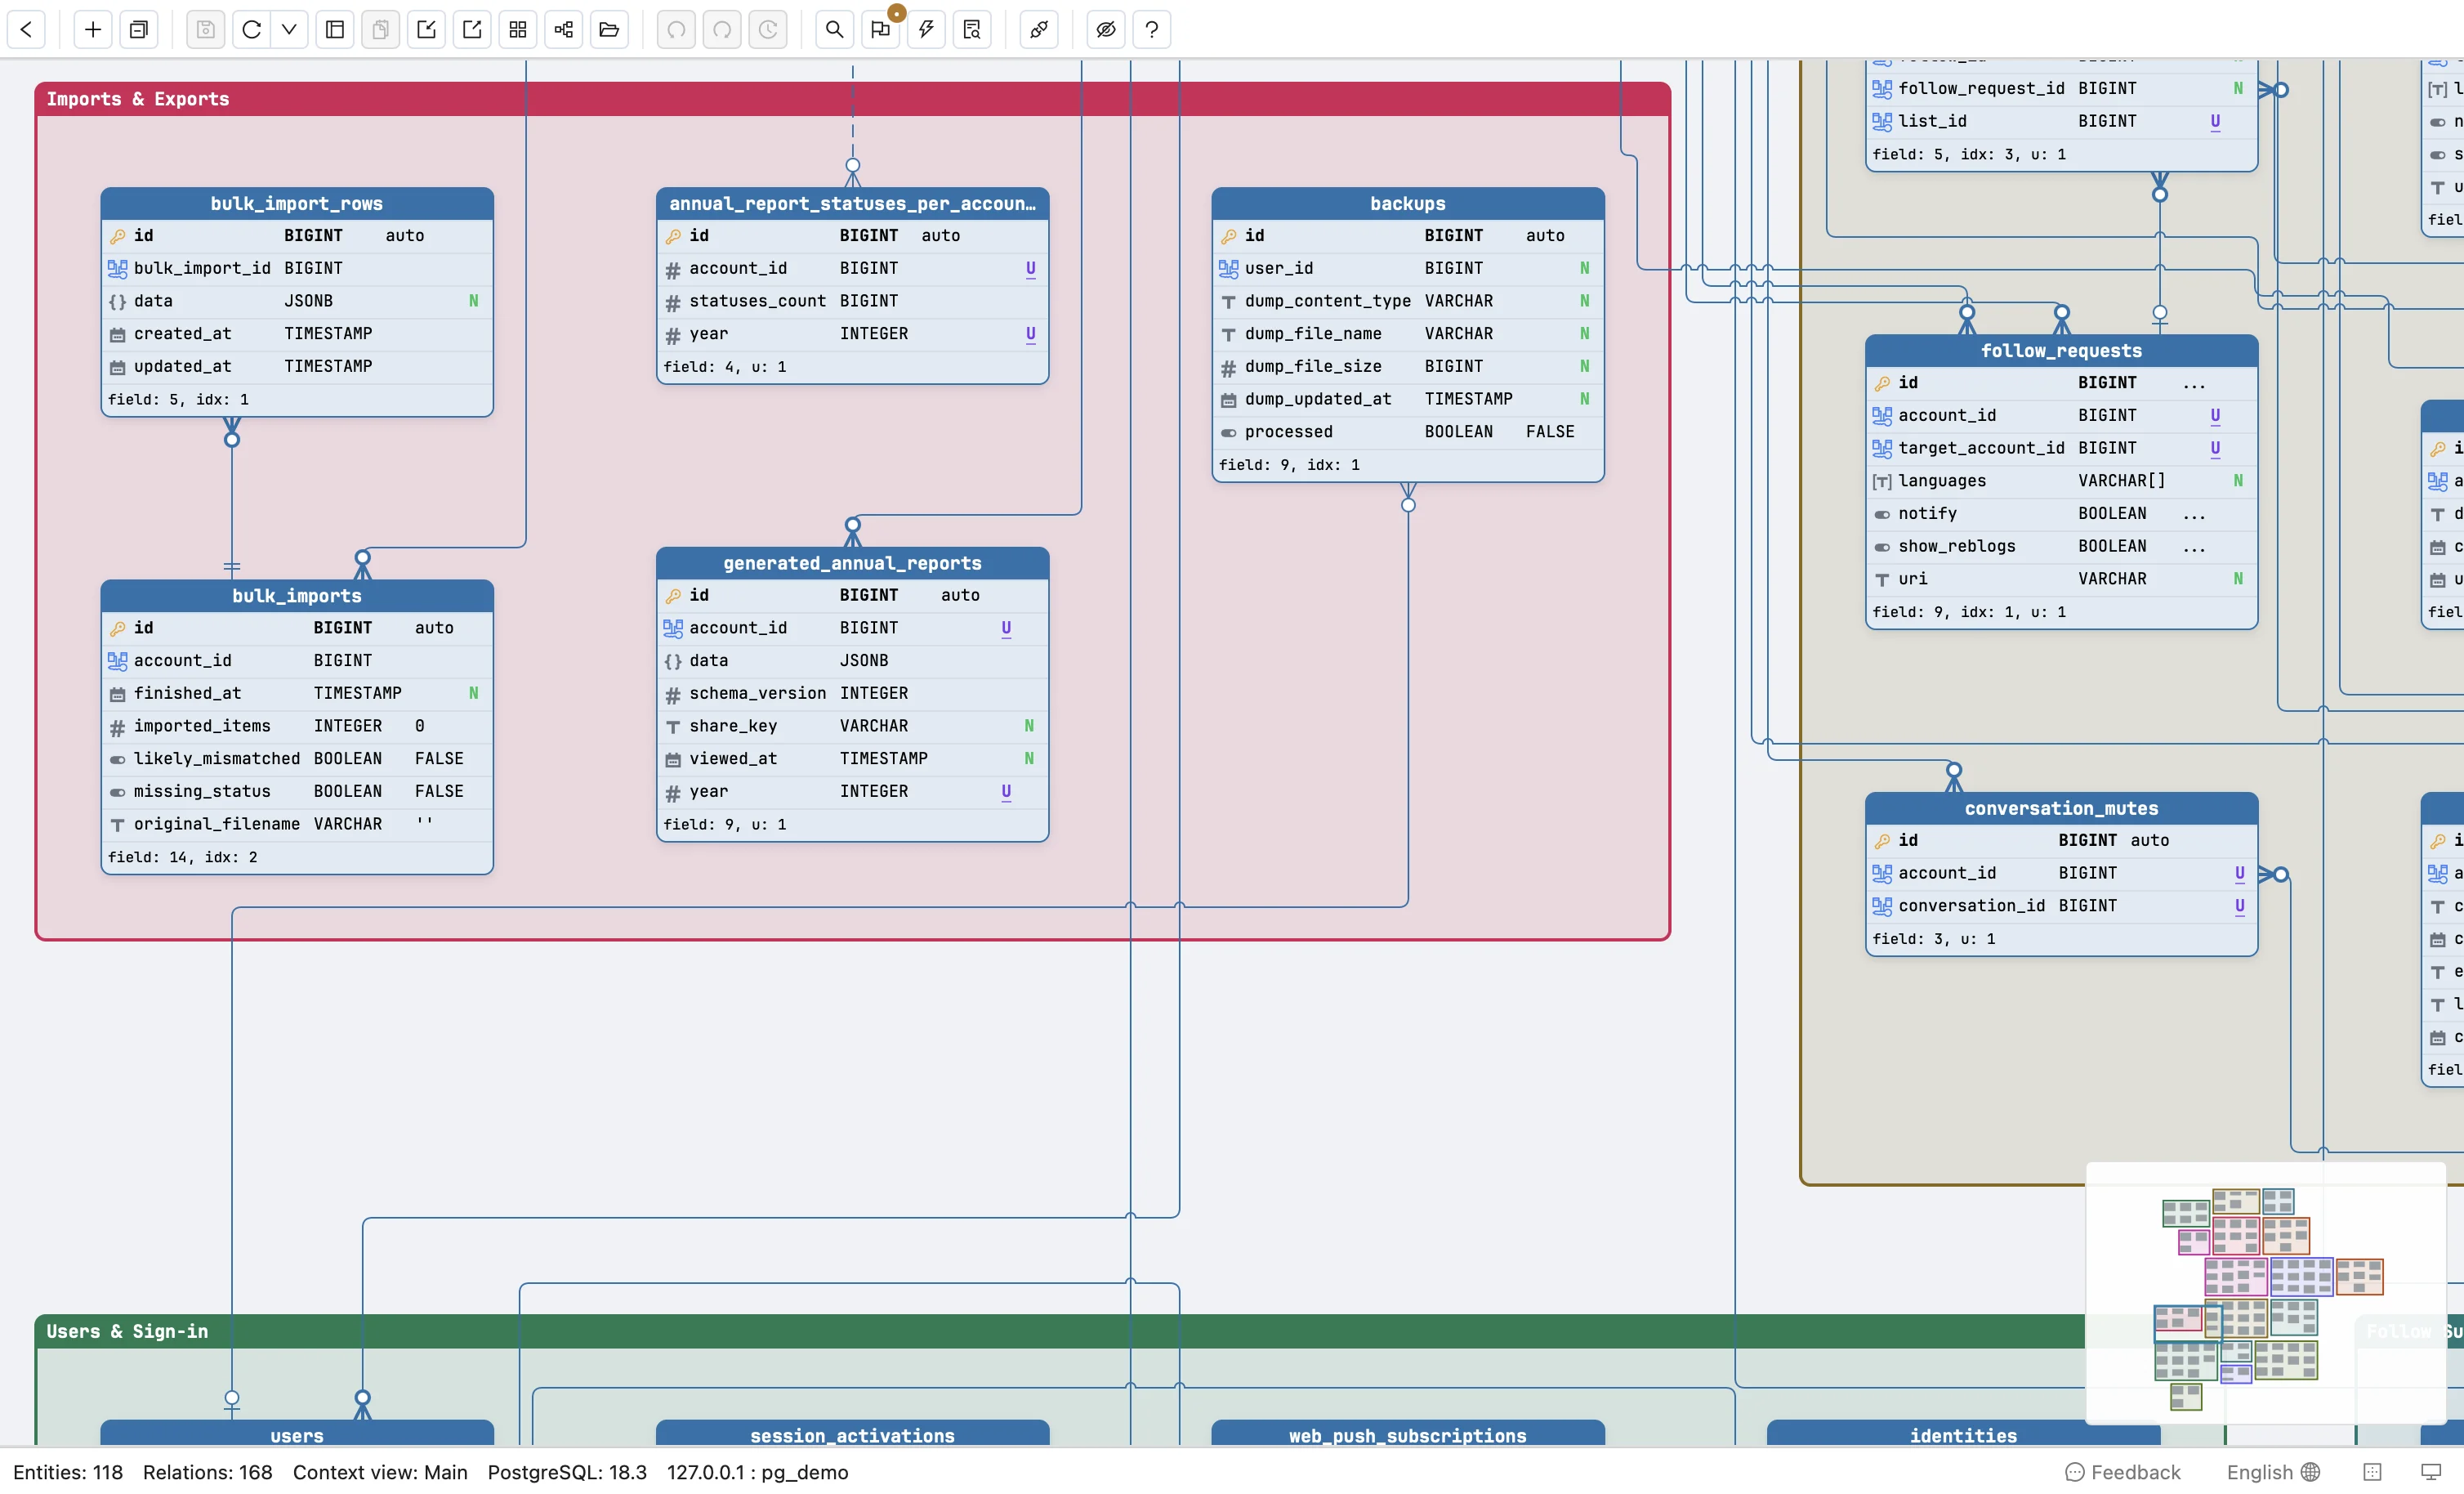Click the auto-layout hierarchy icon
The width and height of the screenshot is (2464, 1494).
[564, 29]
